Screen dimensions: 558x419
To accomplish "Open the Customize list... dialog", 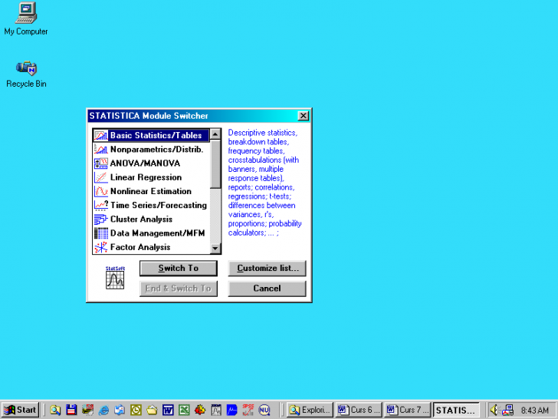I will [x=267, y=269].
